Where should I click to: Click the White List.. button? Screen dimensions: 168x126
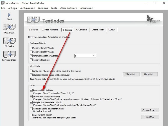131,74
